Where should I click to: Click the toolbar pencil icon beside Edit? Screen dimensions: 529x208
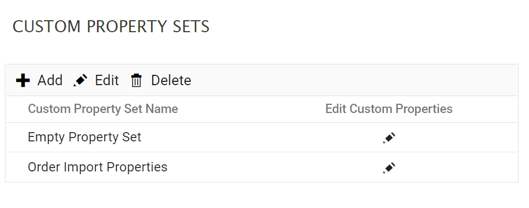pyautogui.click(x=81, y=80)
